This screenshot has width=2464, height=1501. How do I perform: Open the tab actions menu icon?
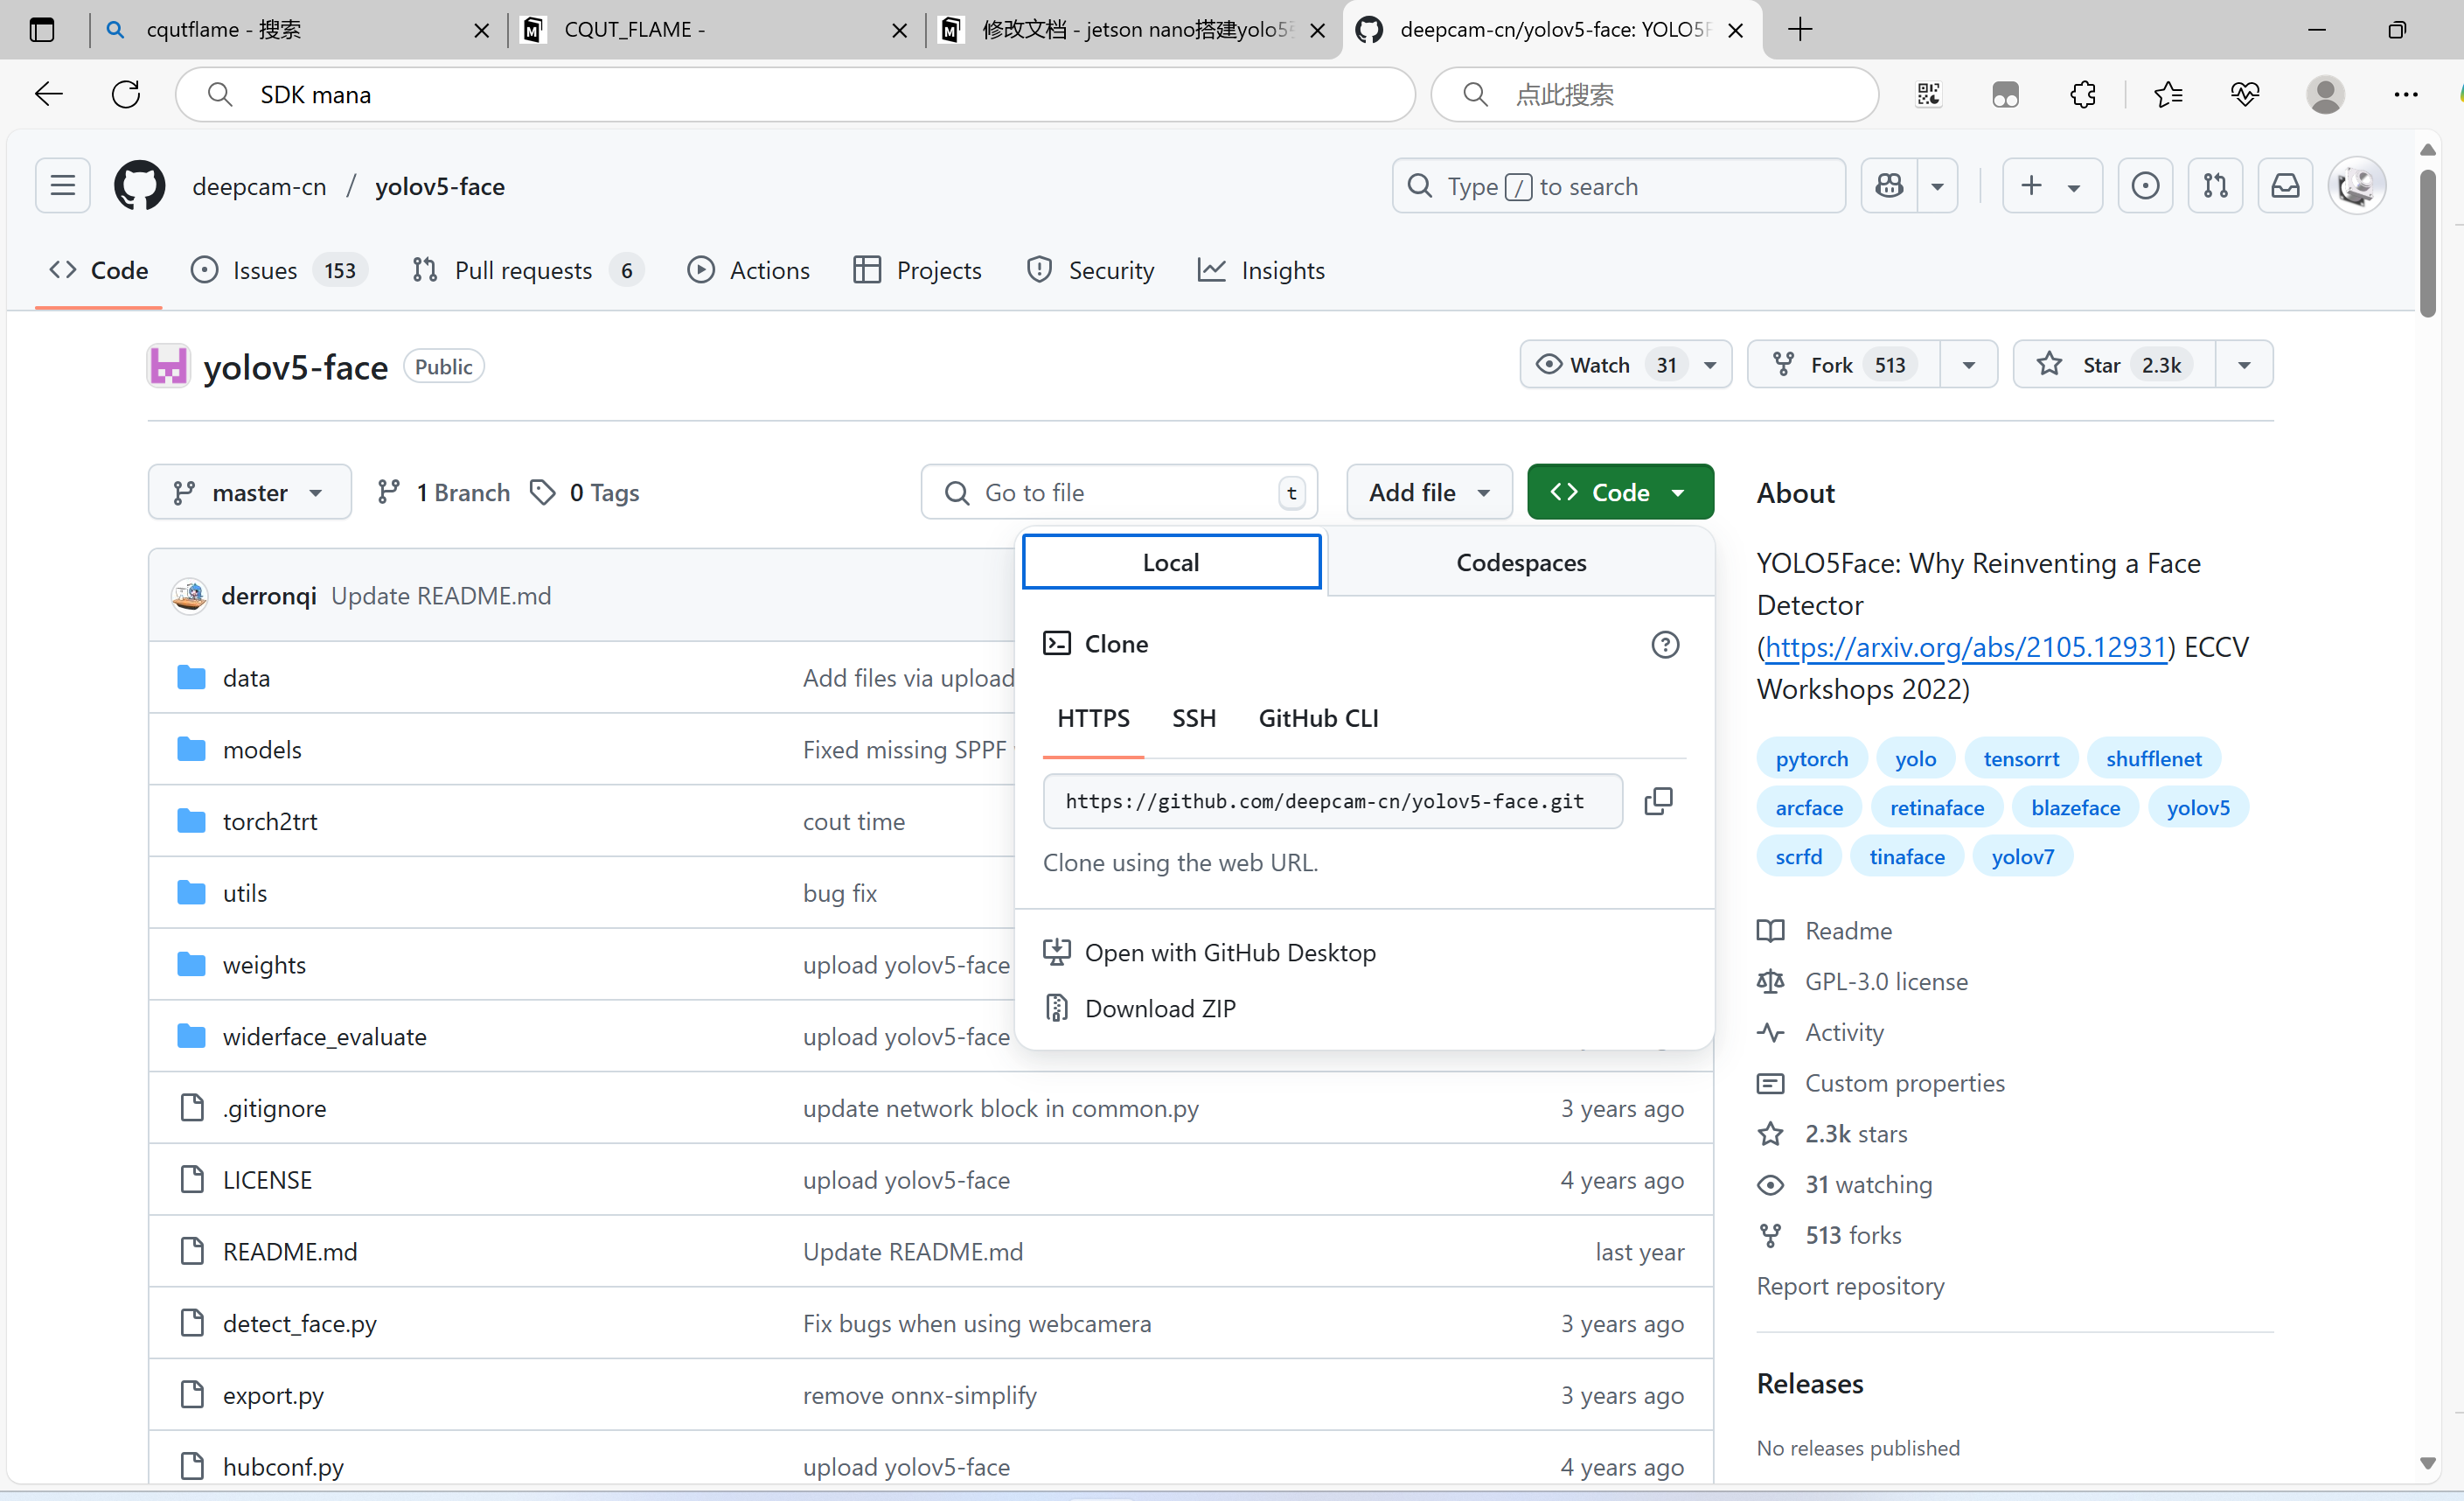click(x=42, y=30)
